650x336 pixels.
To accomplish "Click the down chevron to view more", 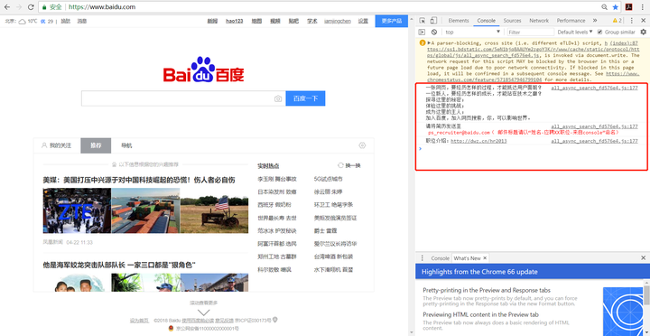I will [x=203, y=313].
